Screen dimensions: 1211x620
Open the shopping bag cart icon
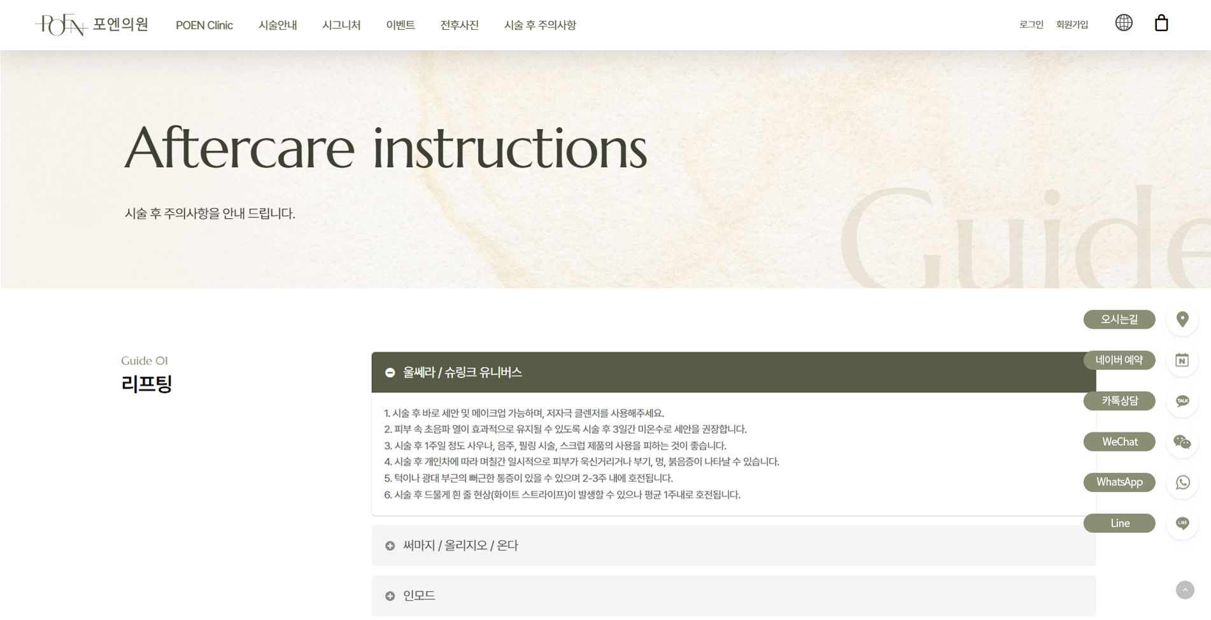[1161, 24]
